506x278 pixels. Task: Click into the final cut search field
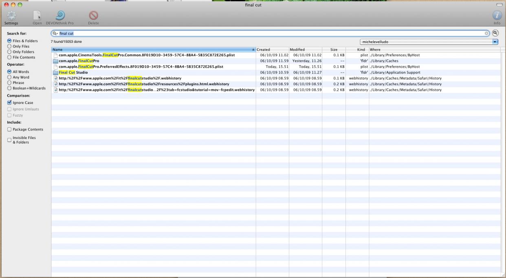[271, 33]
